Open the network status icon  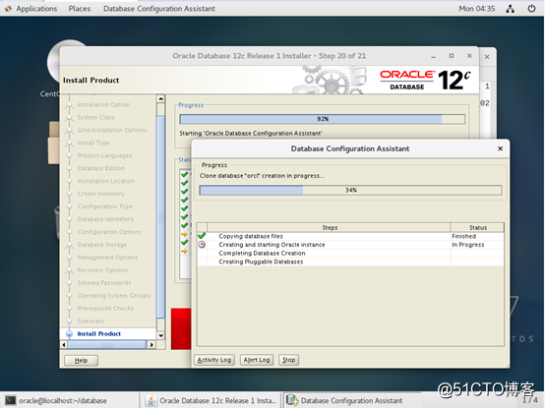coord(511,9)
